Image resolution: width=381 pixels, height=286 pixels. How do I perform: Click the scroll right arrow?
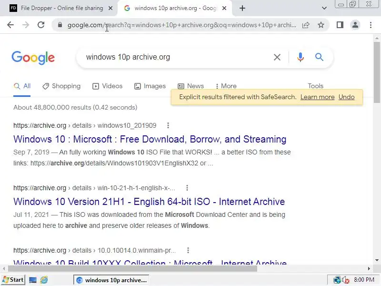click(x=369, y=268)
